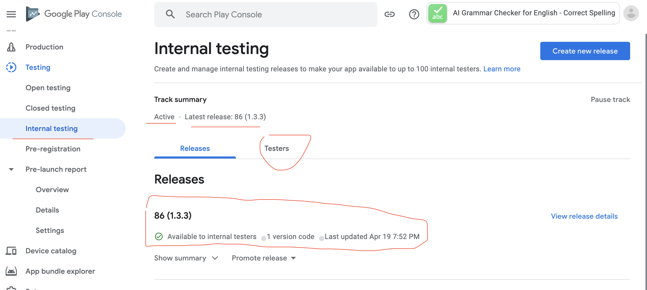Screen dimensions: 647x290
Task: Select the Production track icon
Action: [x=11, y=47]
